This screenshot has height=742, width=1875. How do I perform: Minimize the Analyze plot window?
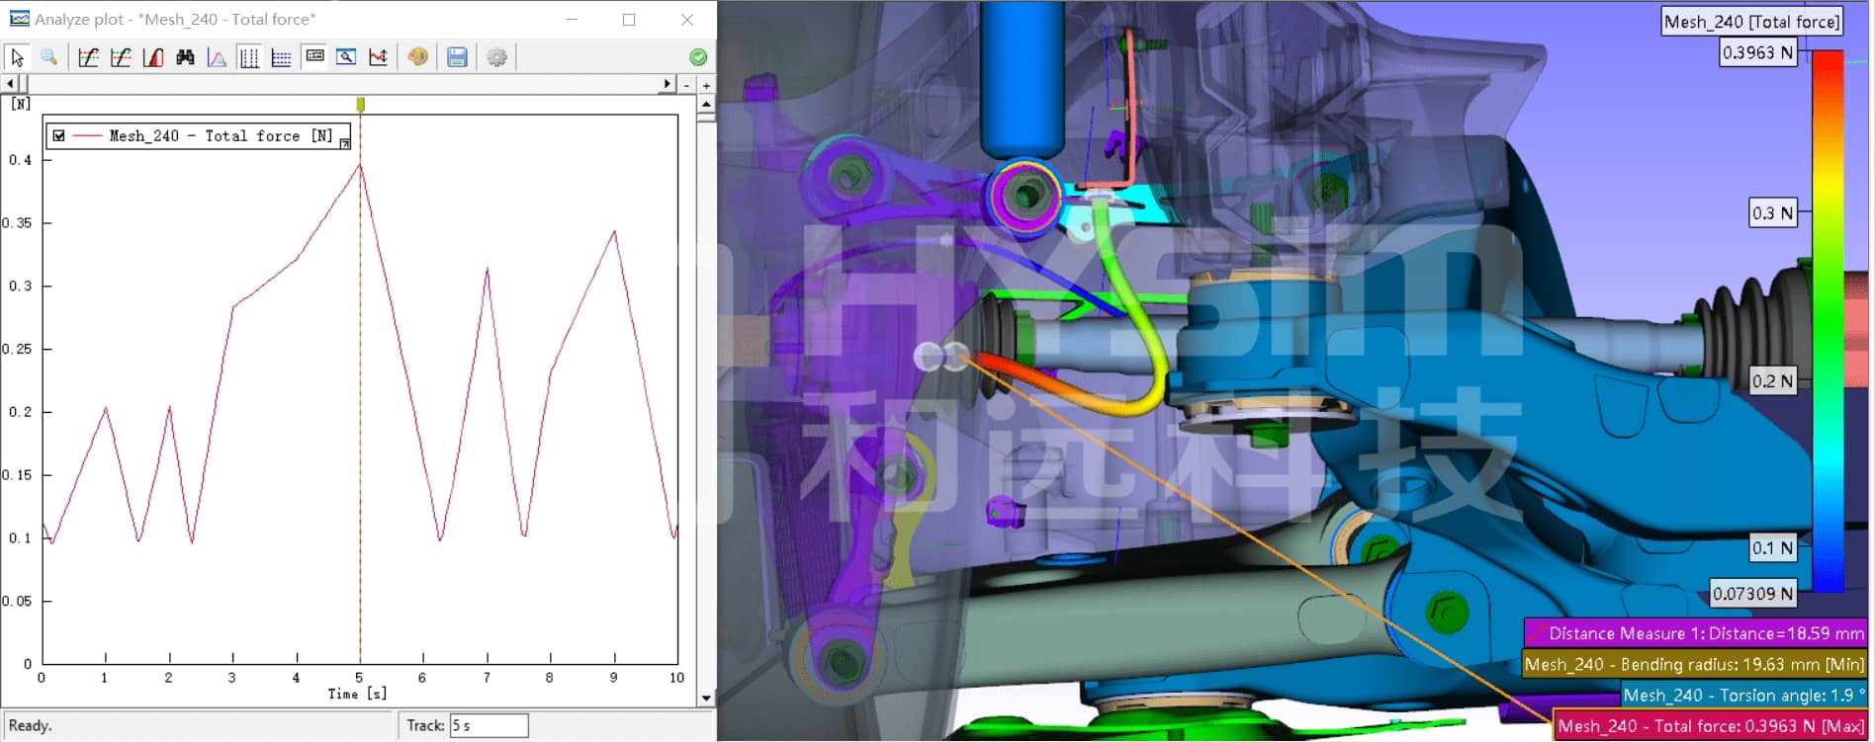click(572, 19)
